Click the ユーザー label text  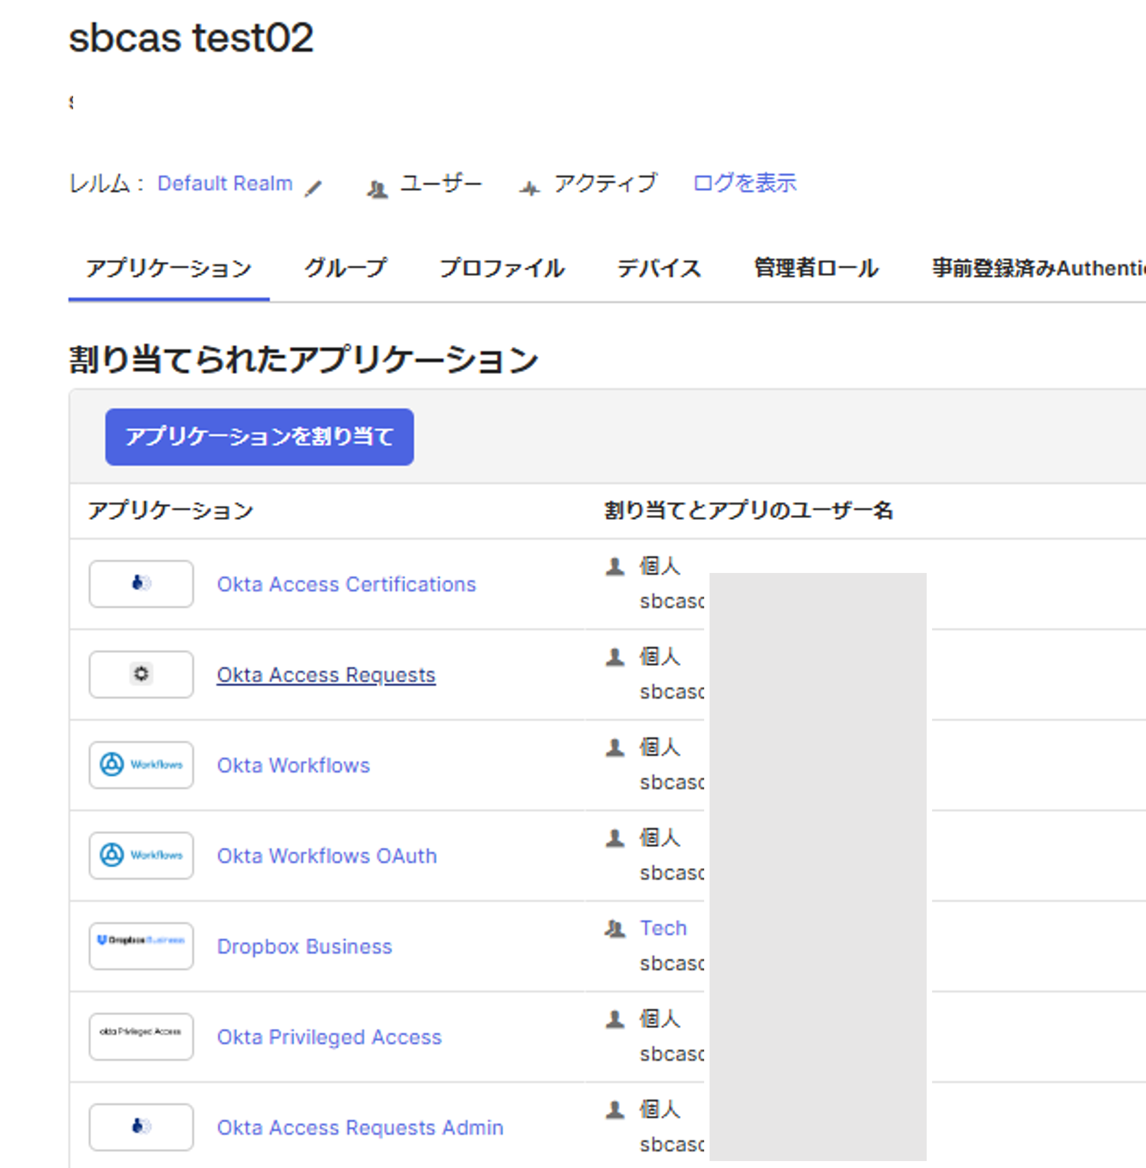tap(441, 182)
